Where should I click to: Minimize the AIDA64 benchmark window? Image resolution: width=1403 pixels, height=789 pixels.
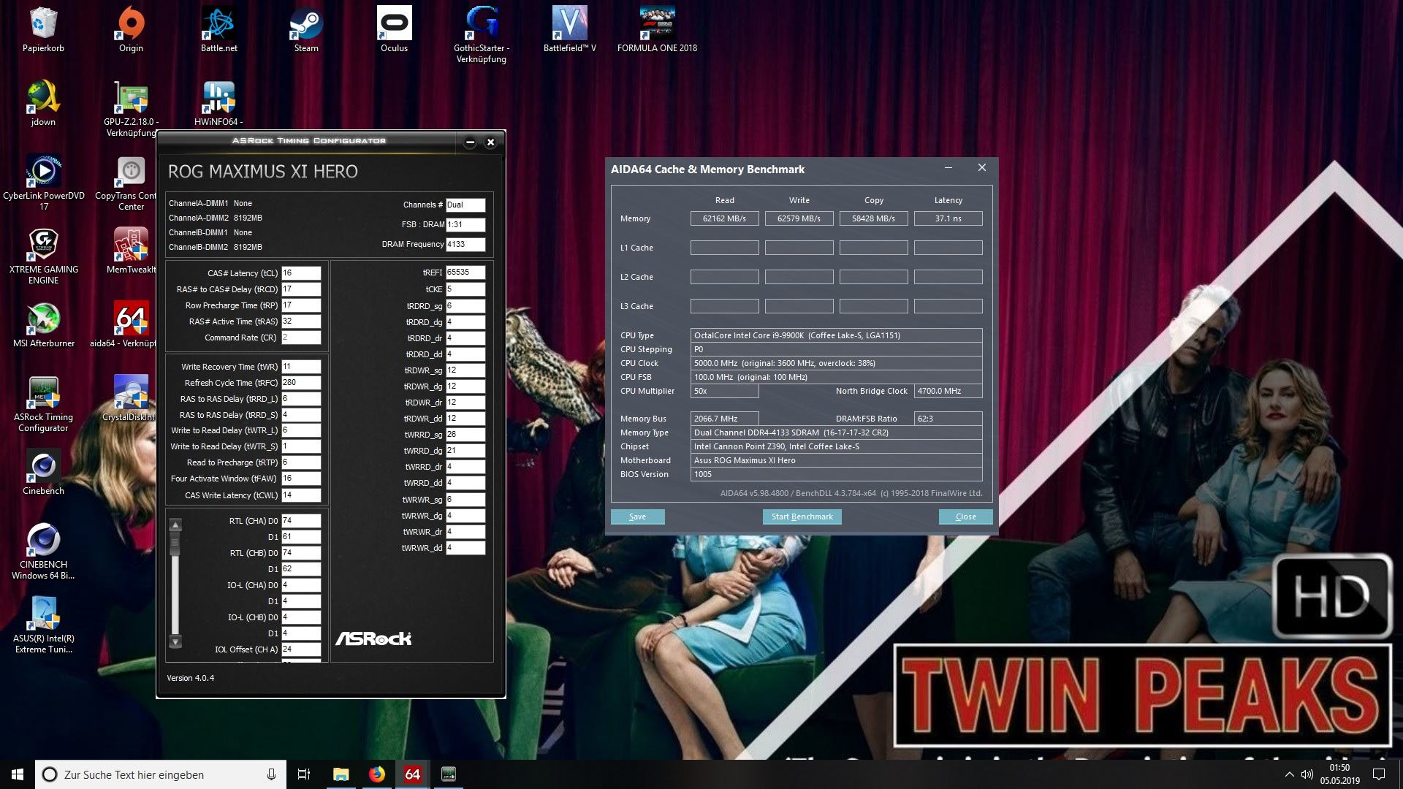tap(948, 168)
